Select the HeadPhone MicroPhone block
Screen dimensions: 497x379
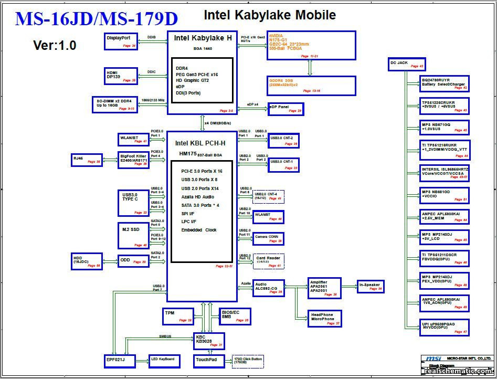point(324,319)
